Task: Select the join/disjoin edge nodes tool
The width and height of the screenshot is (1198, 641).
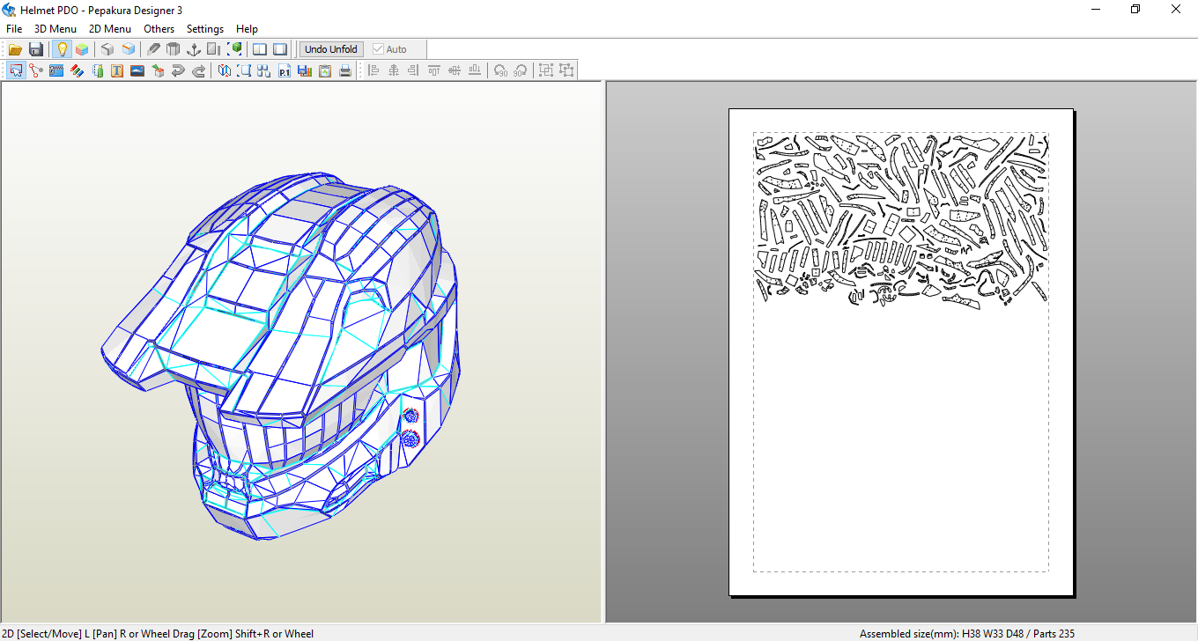Action: tap(36, 71)
